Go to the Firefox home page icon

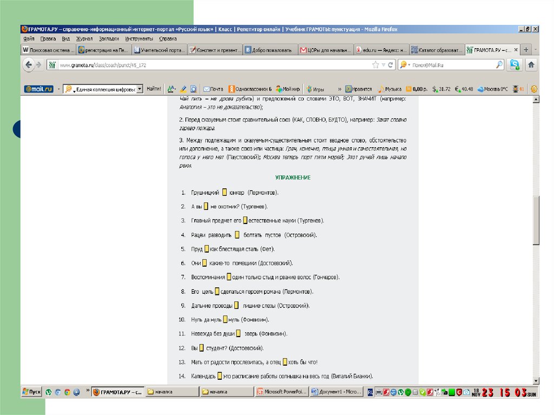(x=531, y=65)
